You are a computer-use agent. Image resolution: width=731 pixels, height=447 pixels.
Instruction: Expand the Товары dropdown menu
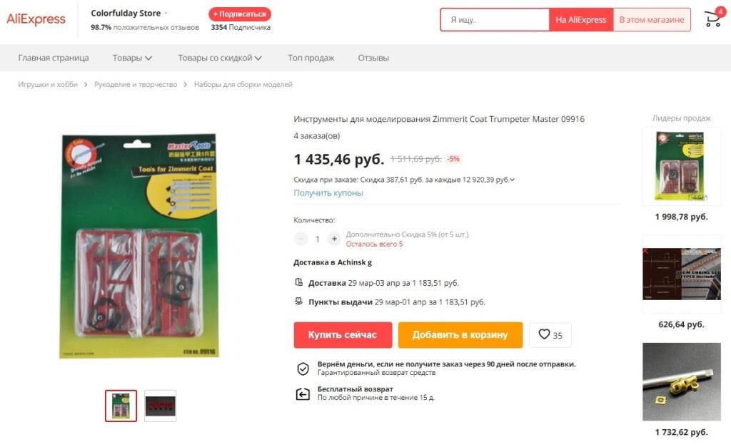(132, 58)
